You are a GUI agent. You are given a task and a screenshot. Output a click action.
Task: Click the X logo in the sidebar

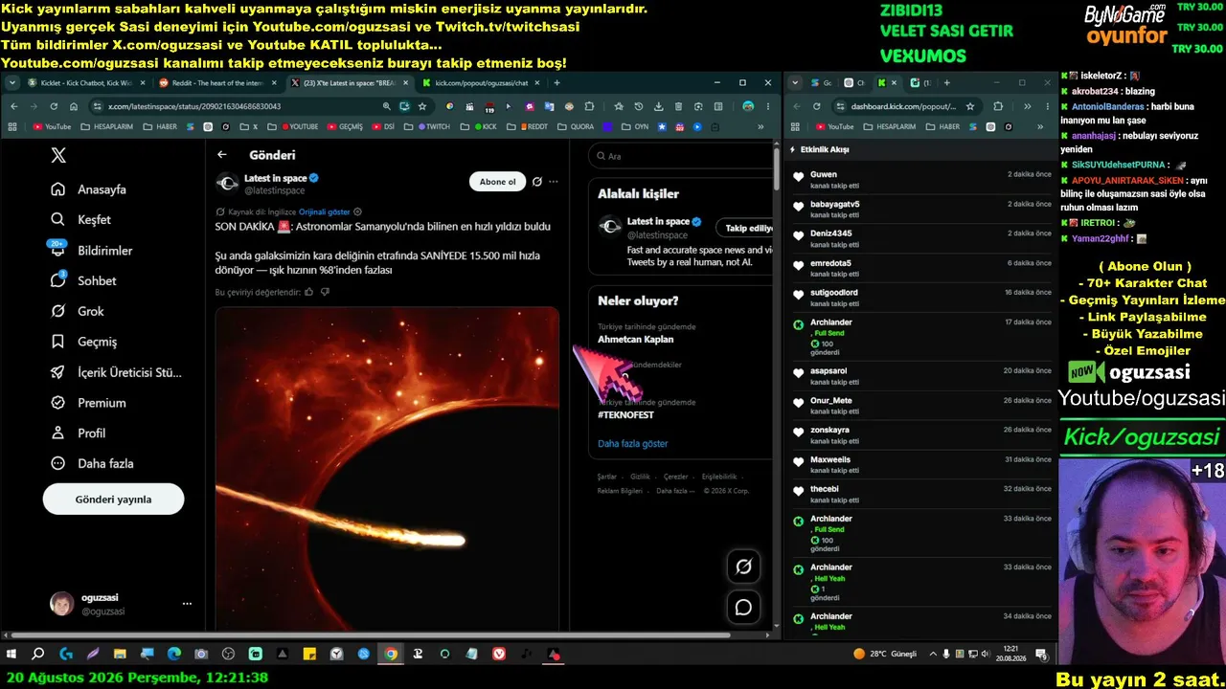tap(58, 156)
